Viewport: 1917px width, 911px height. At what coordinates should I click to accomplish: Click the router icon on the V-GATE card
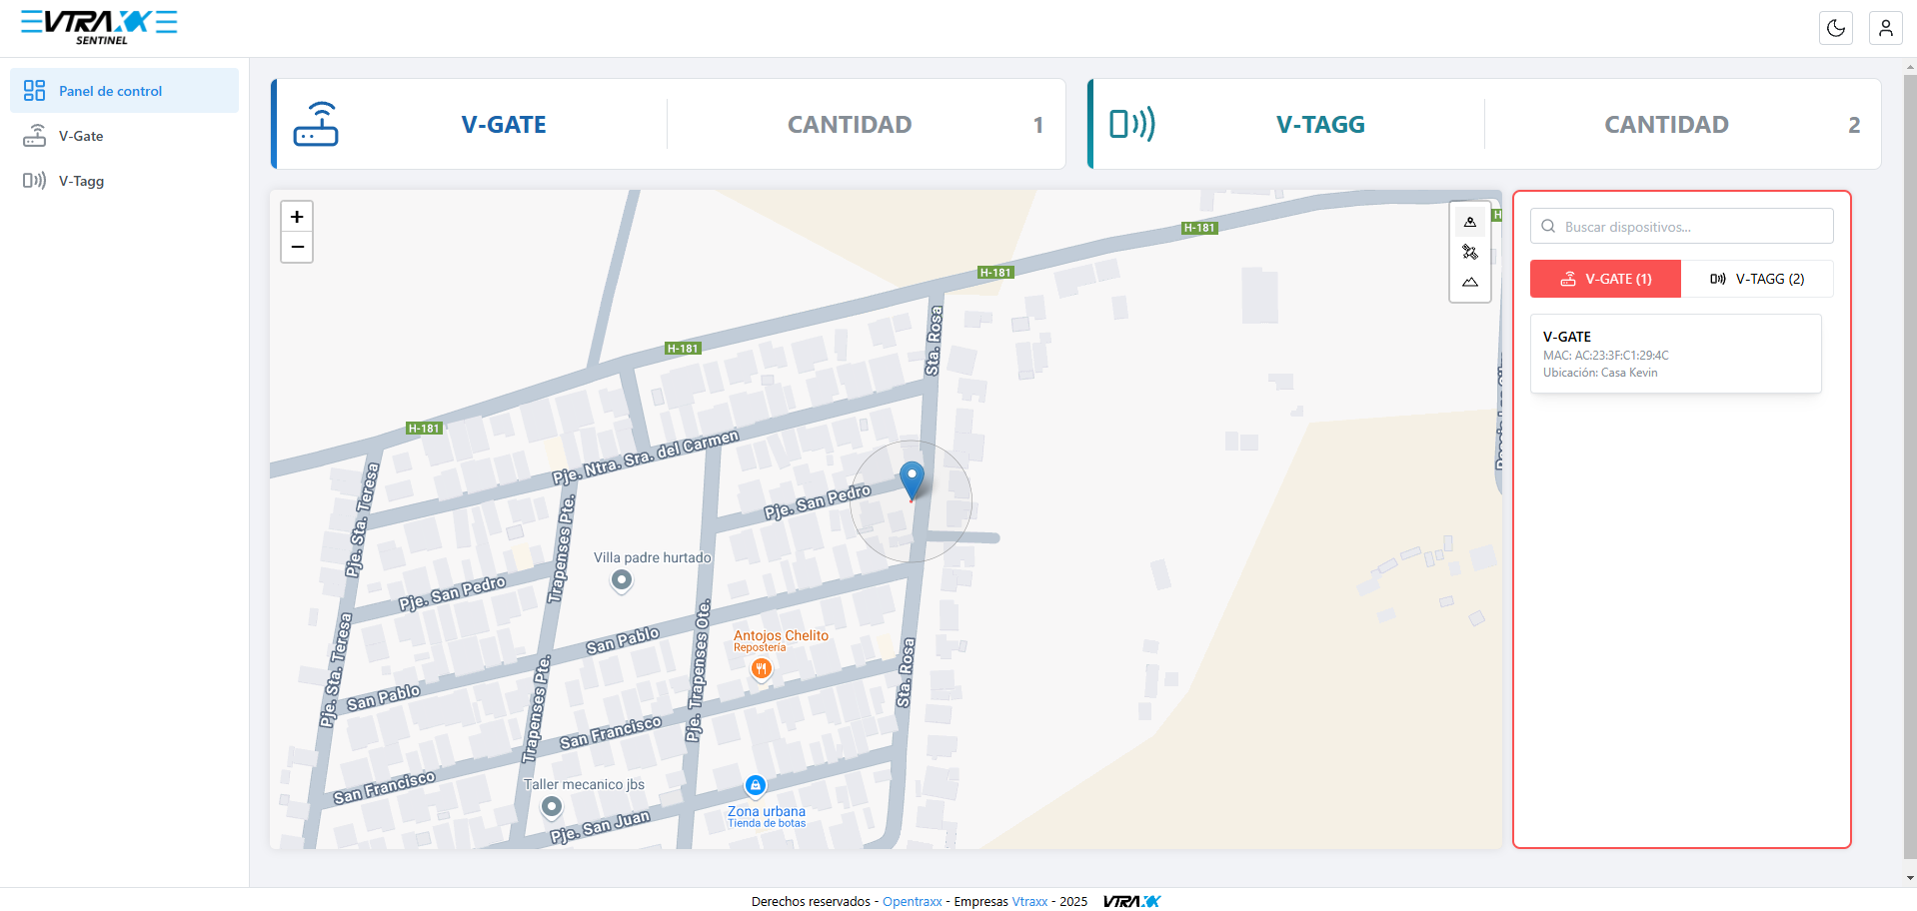(316, 124)
